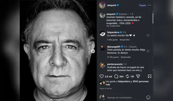173x101 pixels.
Task: Reply to fatpandora's comment
Action: click(x=125, y=40)
